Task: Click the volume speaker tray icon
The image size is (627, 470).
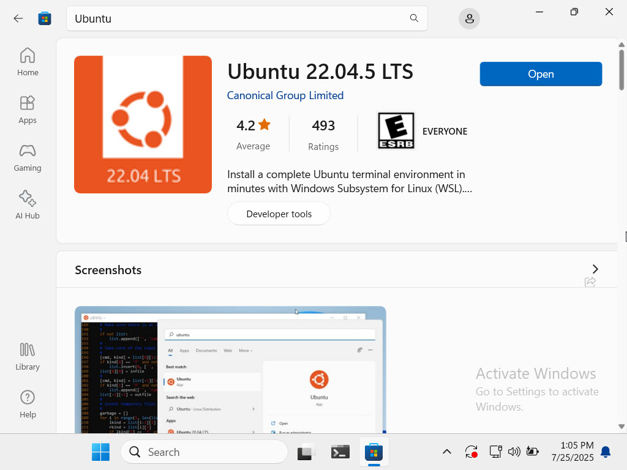Action: (514, 452)
